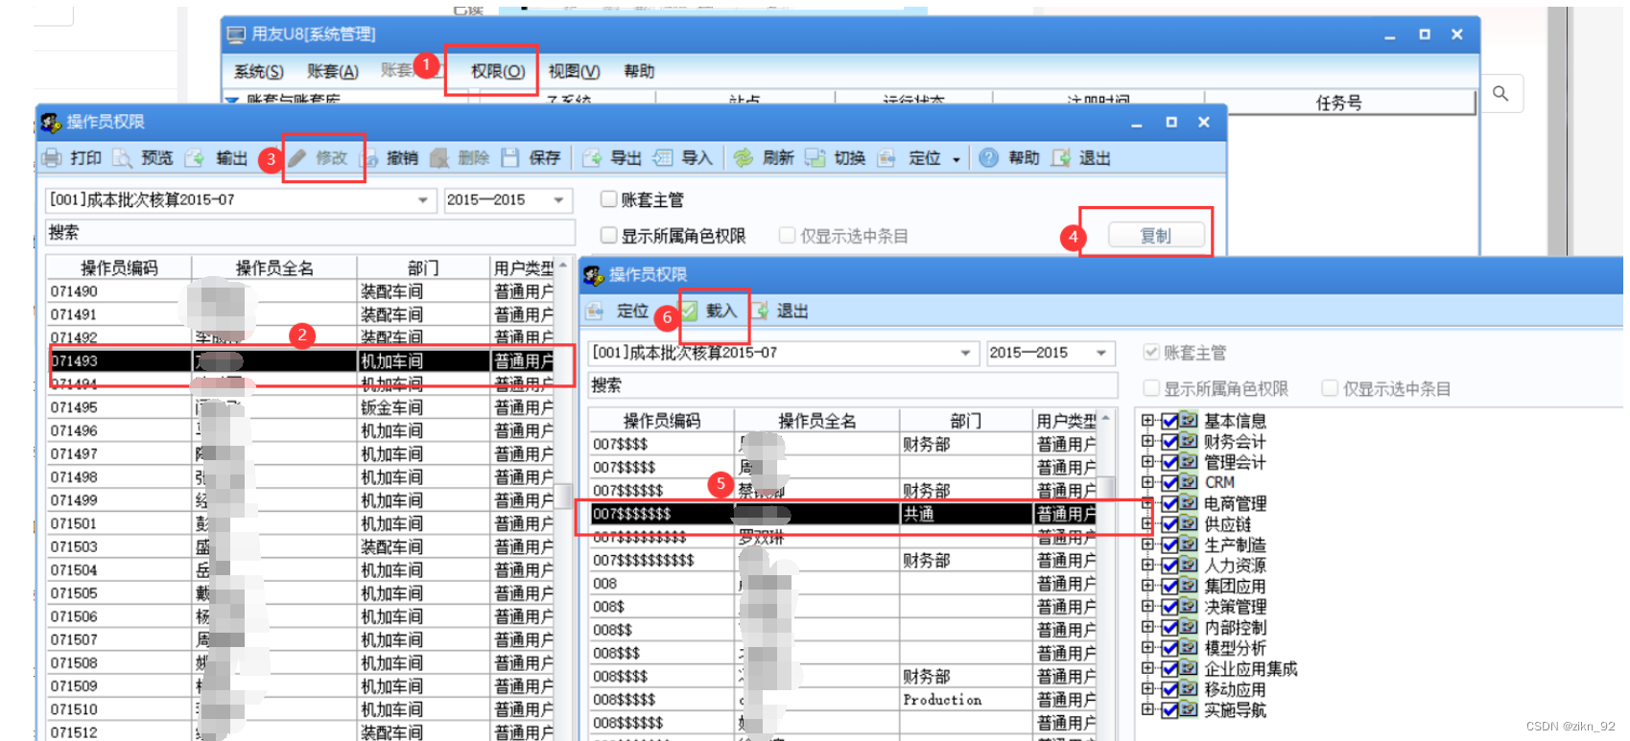This screenshot has height=741, width=1630.
Task: Open the 视图(V) menu
Action: click(574, 72)
